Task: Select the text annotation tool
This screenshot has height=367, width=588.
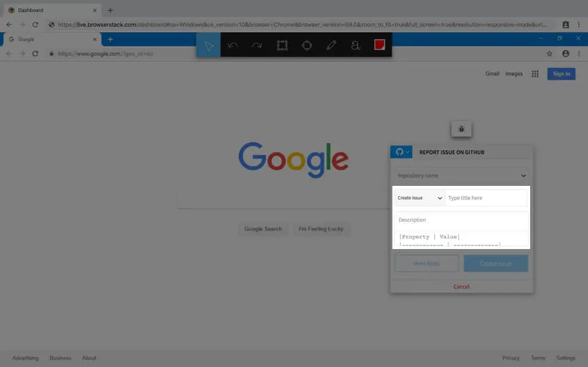Action: 355,45
